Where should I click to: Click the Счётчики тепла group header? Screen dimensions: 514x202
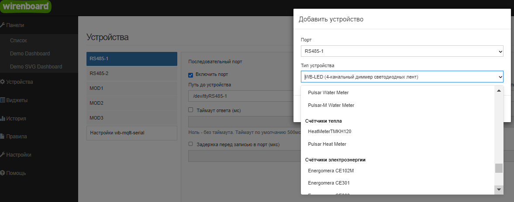click(x=324, y=121)
